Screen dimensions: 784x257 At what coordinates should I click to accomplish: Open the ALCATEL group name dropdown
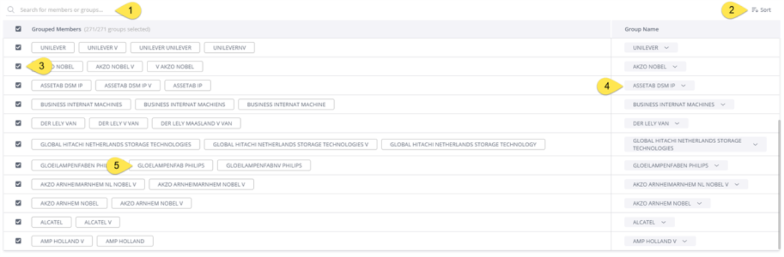click(x=649, y=222)
